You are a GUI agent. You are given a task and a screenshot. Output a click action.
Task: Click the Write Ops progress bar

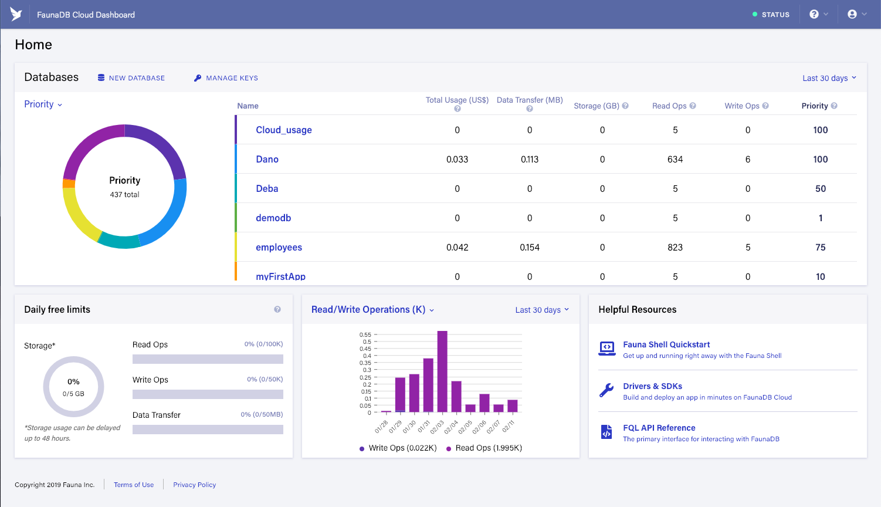208,394
